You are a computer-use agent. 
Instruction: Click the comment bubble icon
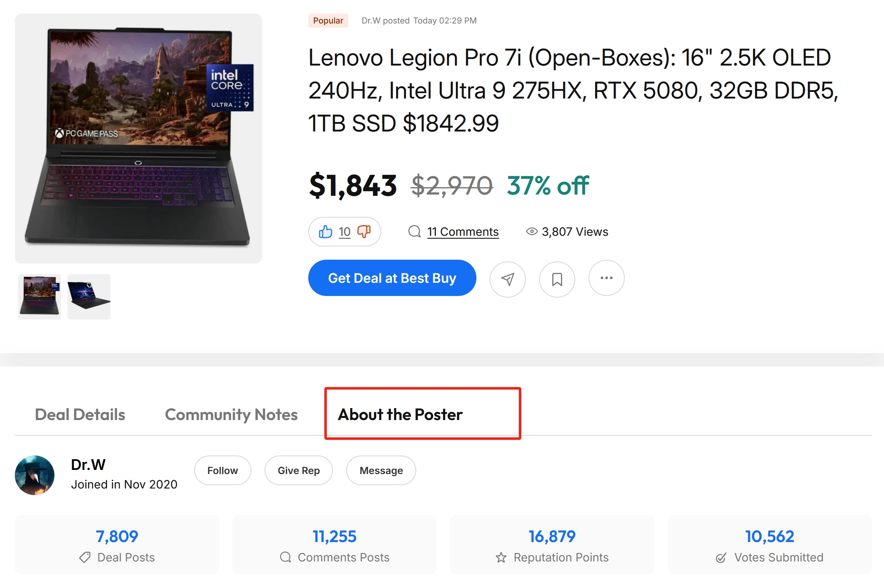click(414, 232)
